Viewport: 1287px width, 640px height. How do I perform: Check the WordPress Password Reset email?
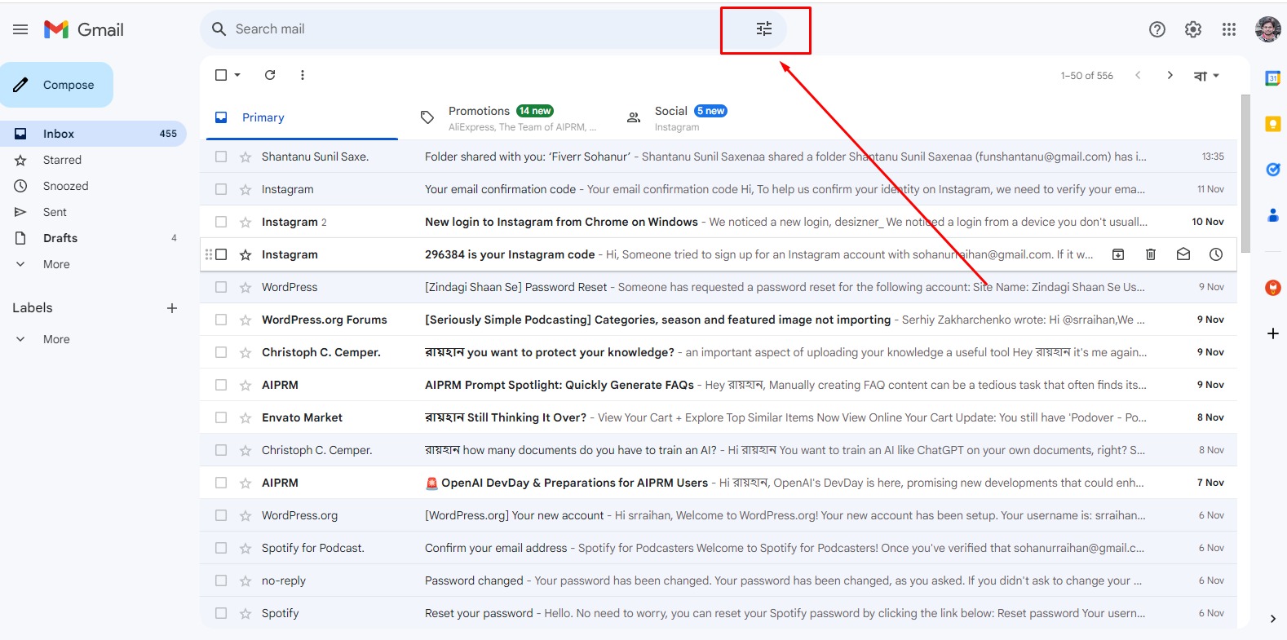tap(221, 287)
